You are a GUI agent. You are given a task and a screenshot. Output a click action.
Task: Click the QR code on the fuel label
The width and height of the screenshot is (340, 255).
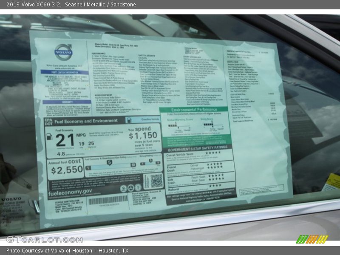click(x=156, y=181)
